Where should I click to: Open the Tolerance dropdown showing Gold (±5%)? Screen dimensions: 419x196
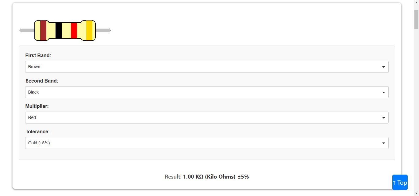[206, 143]
